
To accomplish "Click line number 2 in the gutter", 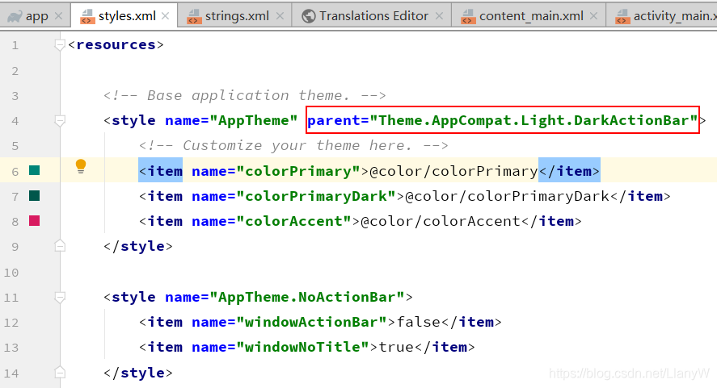I will (x=15, y=71).
